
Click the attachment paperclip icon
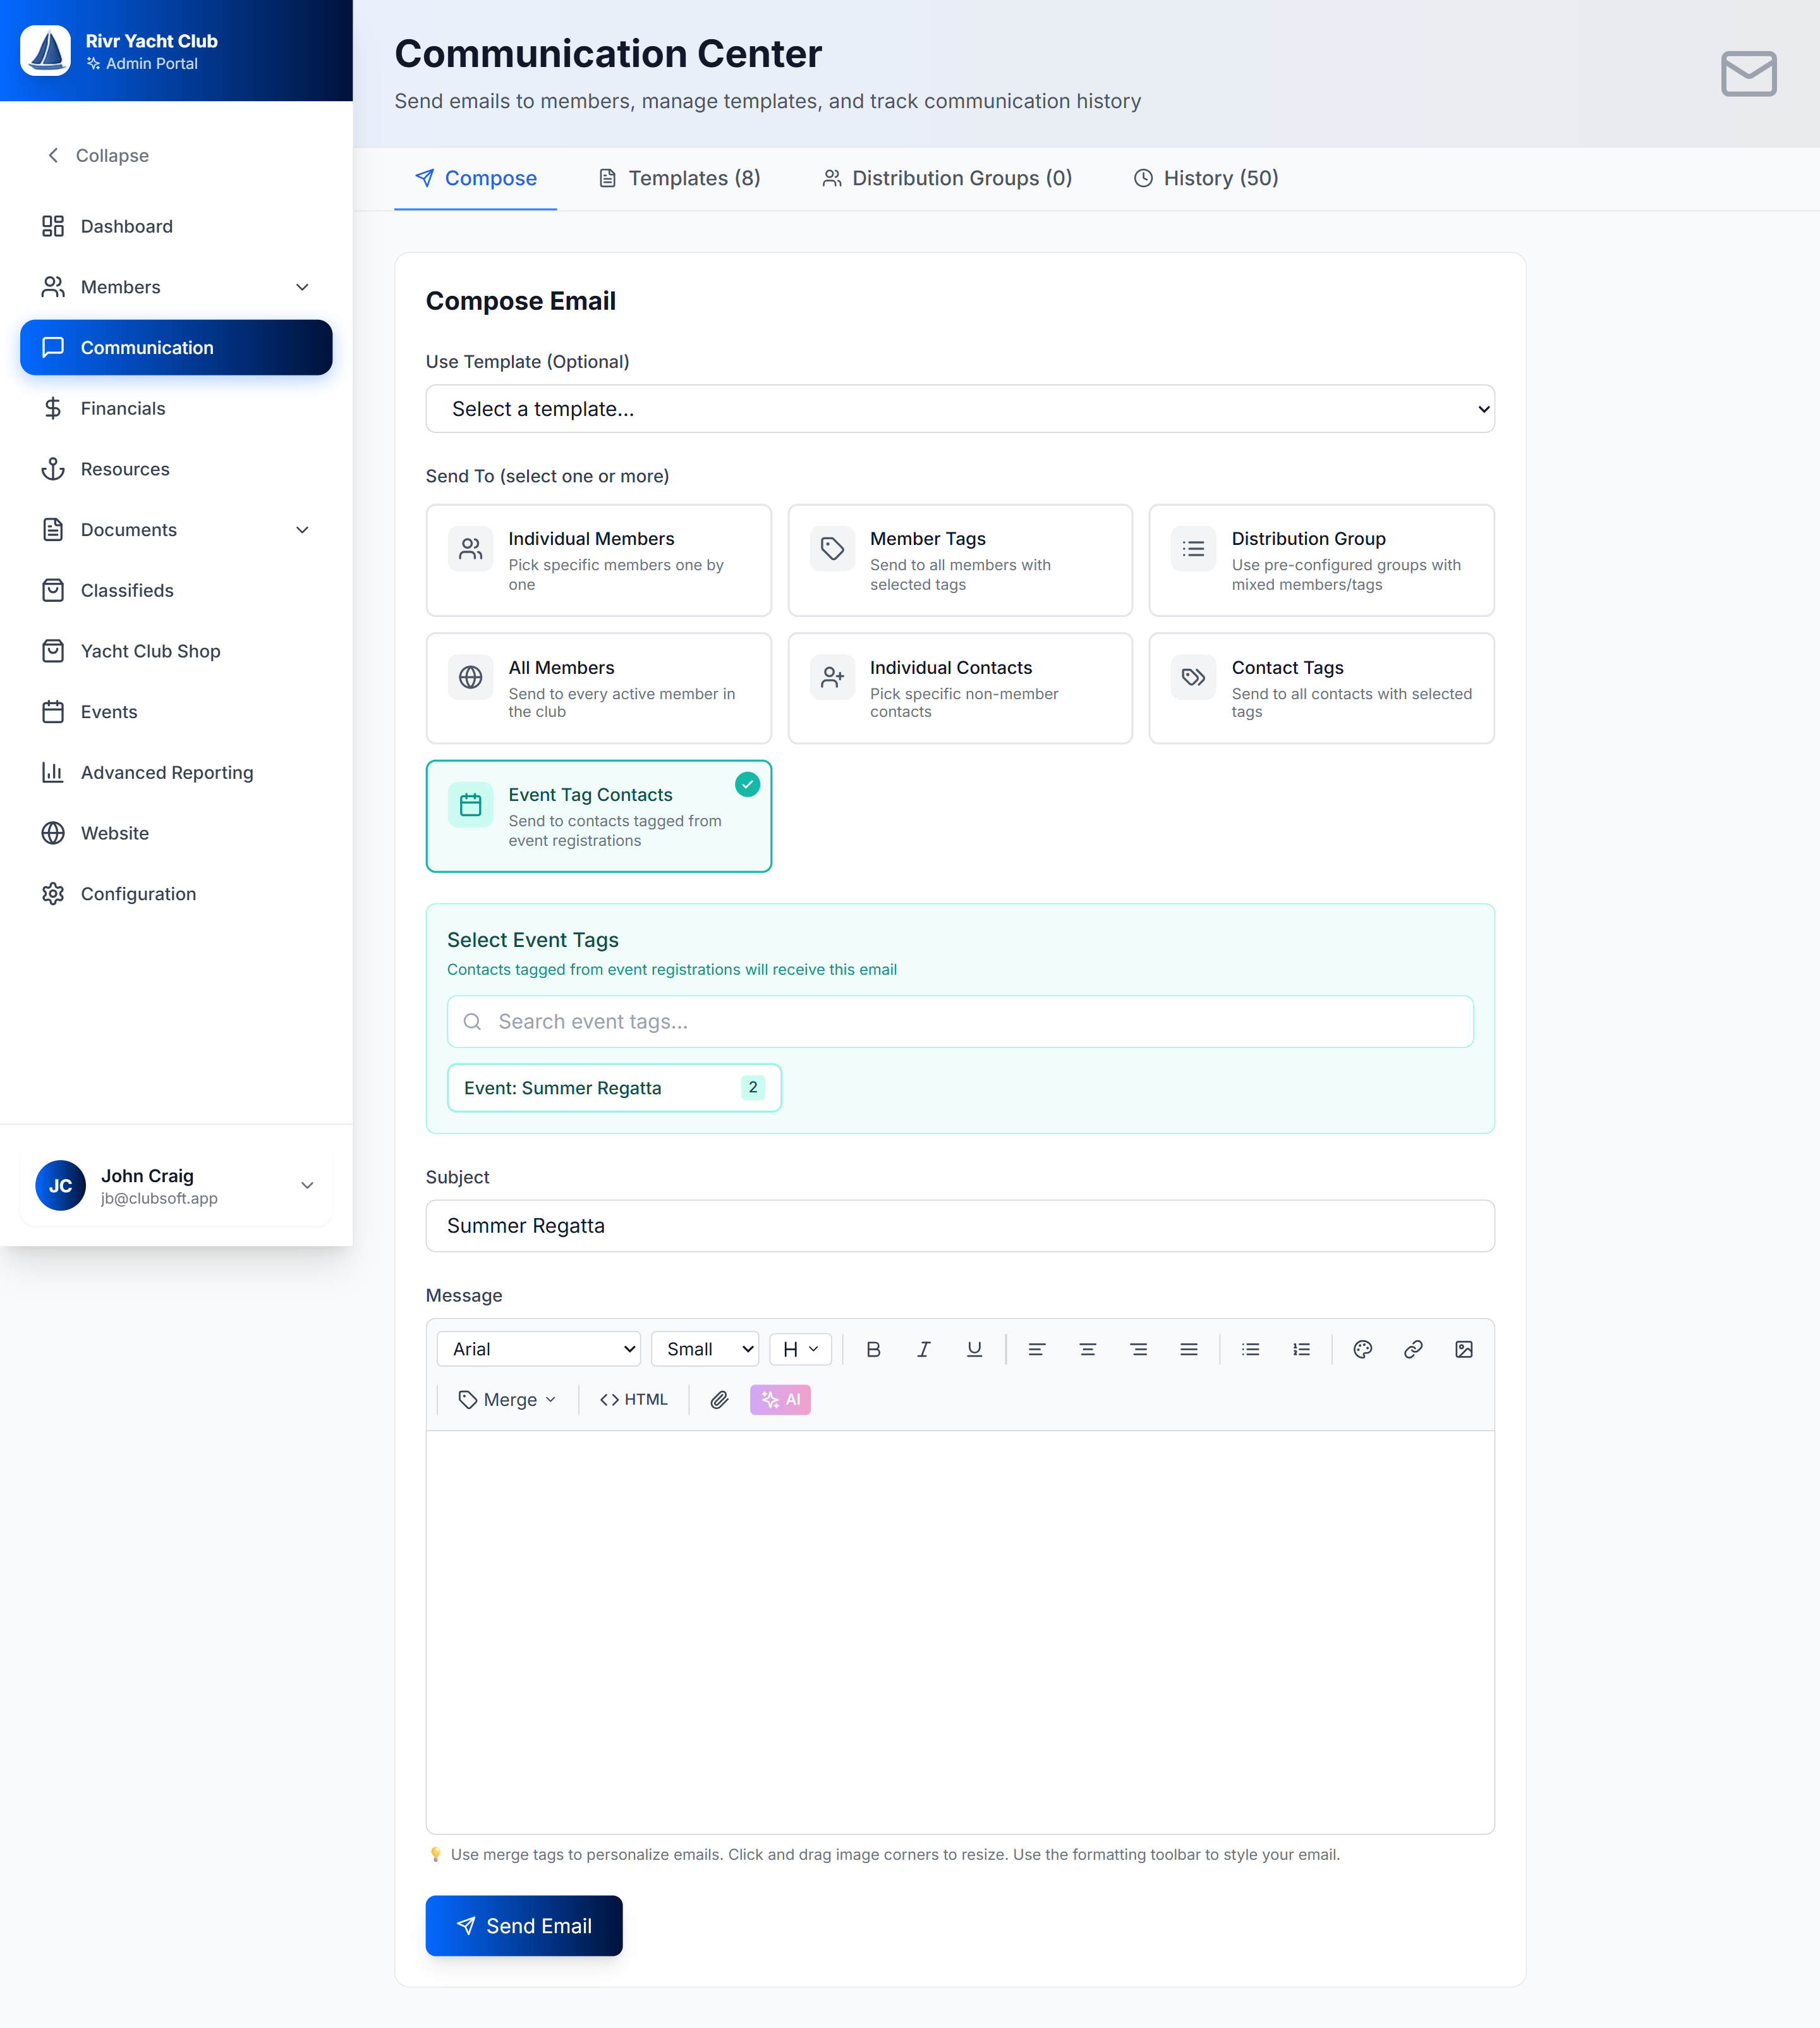click(719, 1400)
